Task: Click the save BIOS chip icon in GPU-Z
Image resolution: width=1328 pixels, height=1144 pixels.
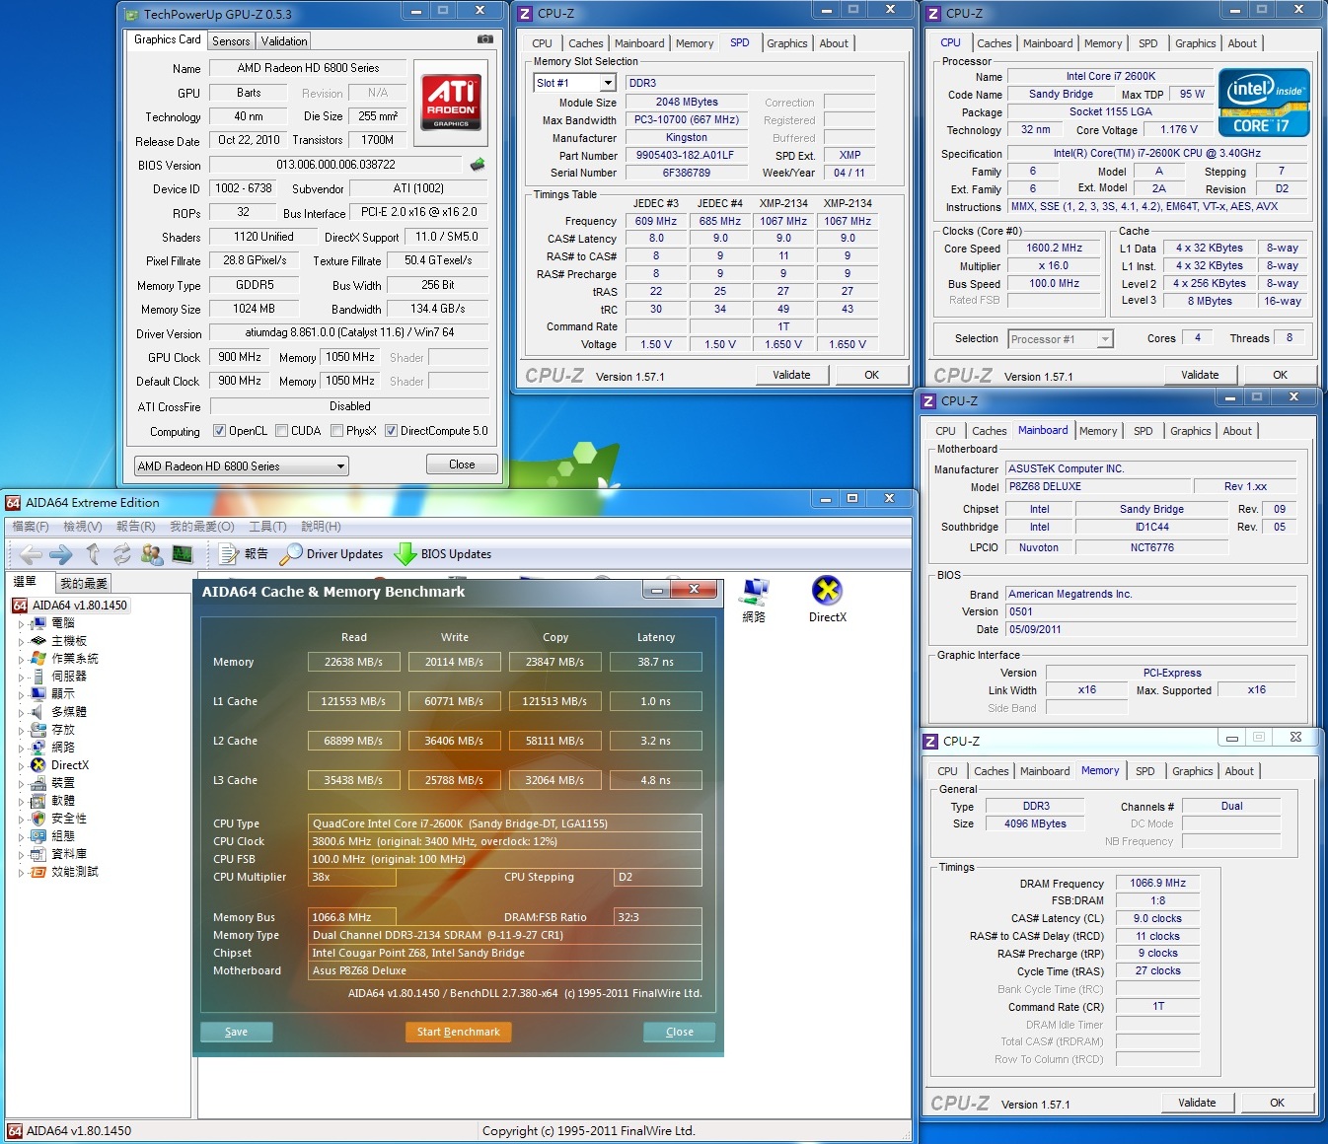Action: [x=478, y=165]
